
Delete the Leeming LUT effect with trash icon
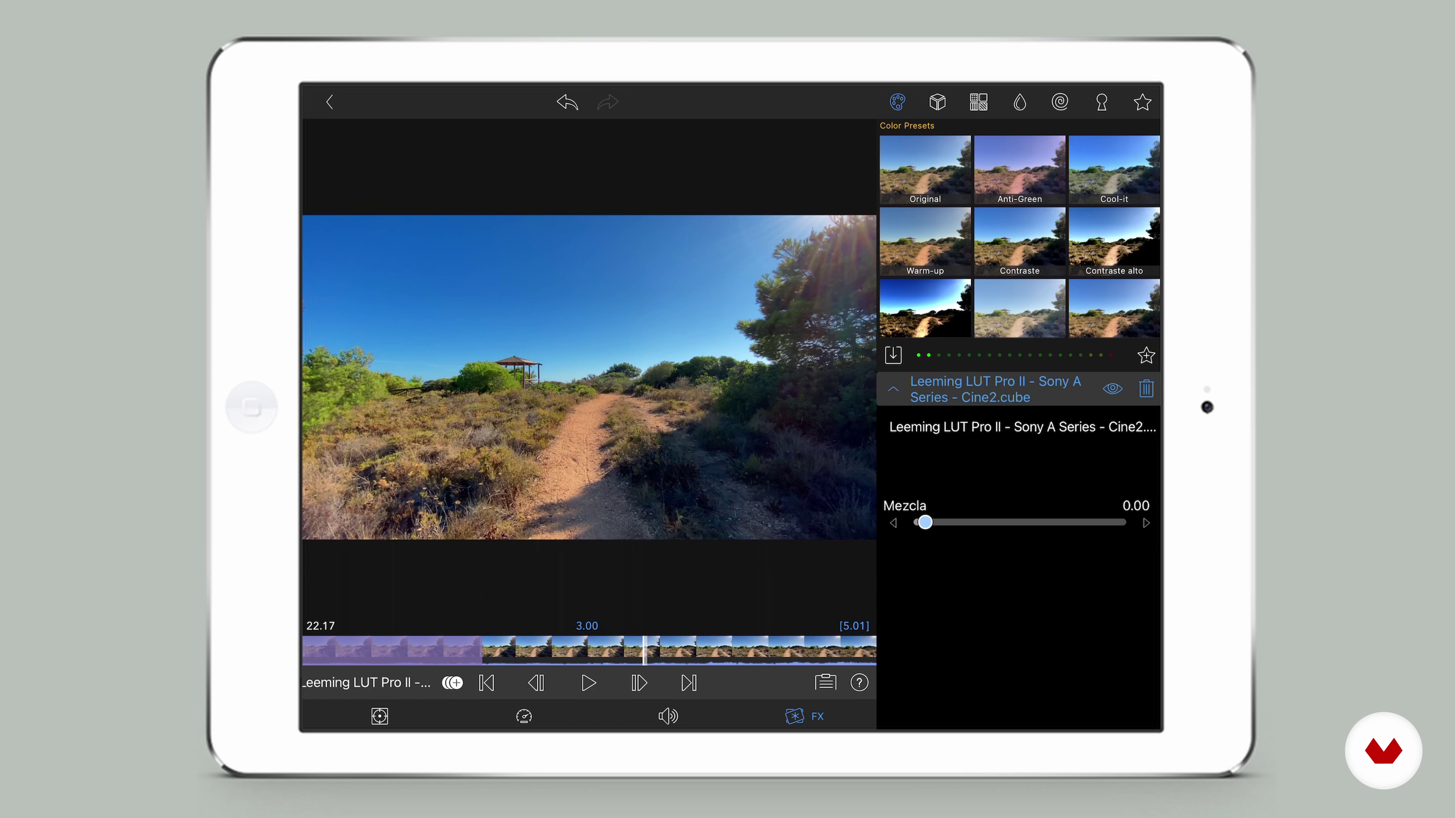click(1146, 389)
